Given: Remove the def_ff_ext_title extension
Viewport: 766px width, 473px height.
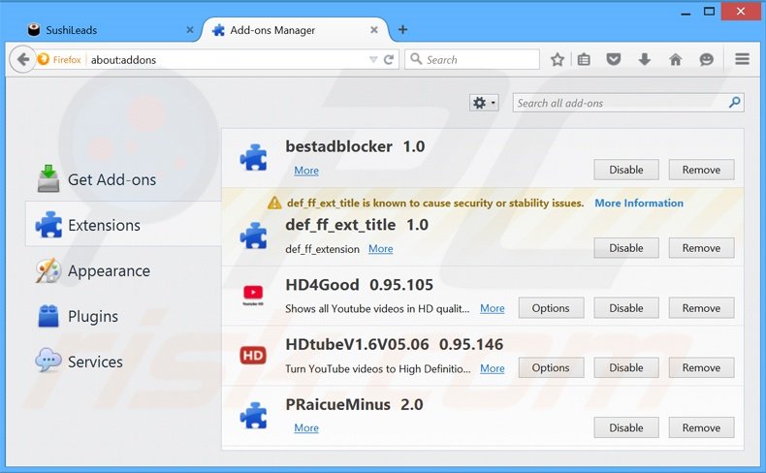Looking at the screenshot, I should (x=701, y=248).
